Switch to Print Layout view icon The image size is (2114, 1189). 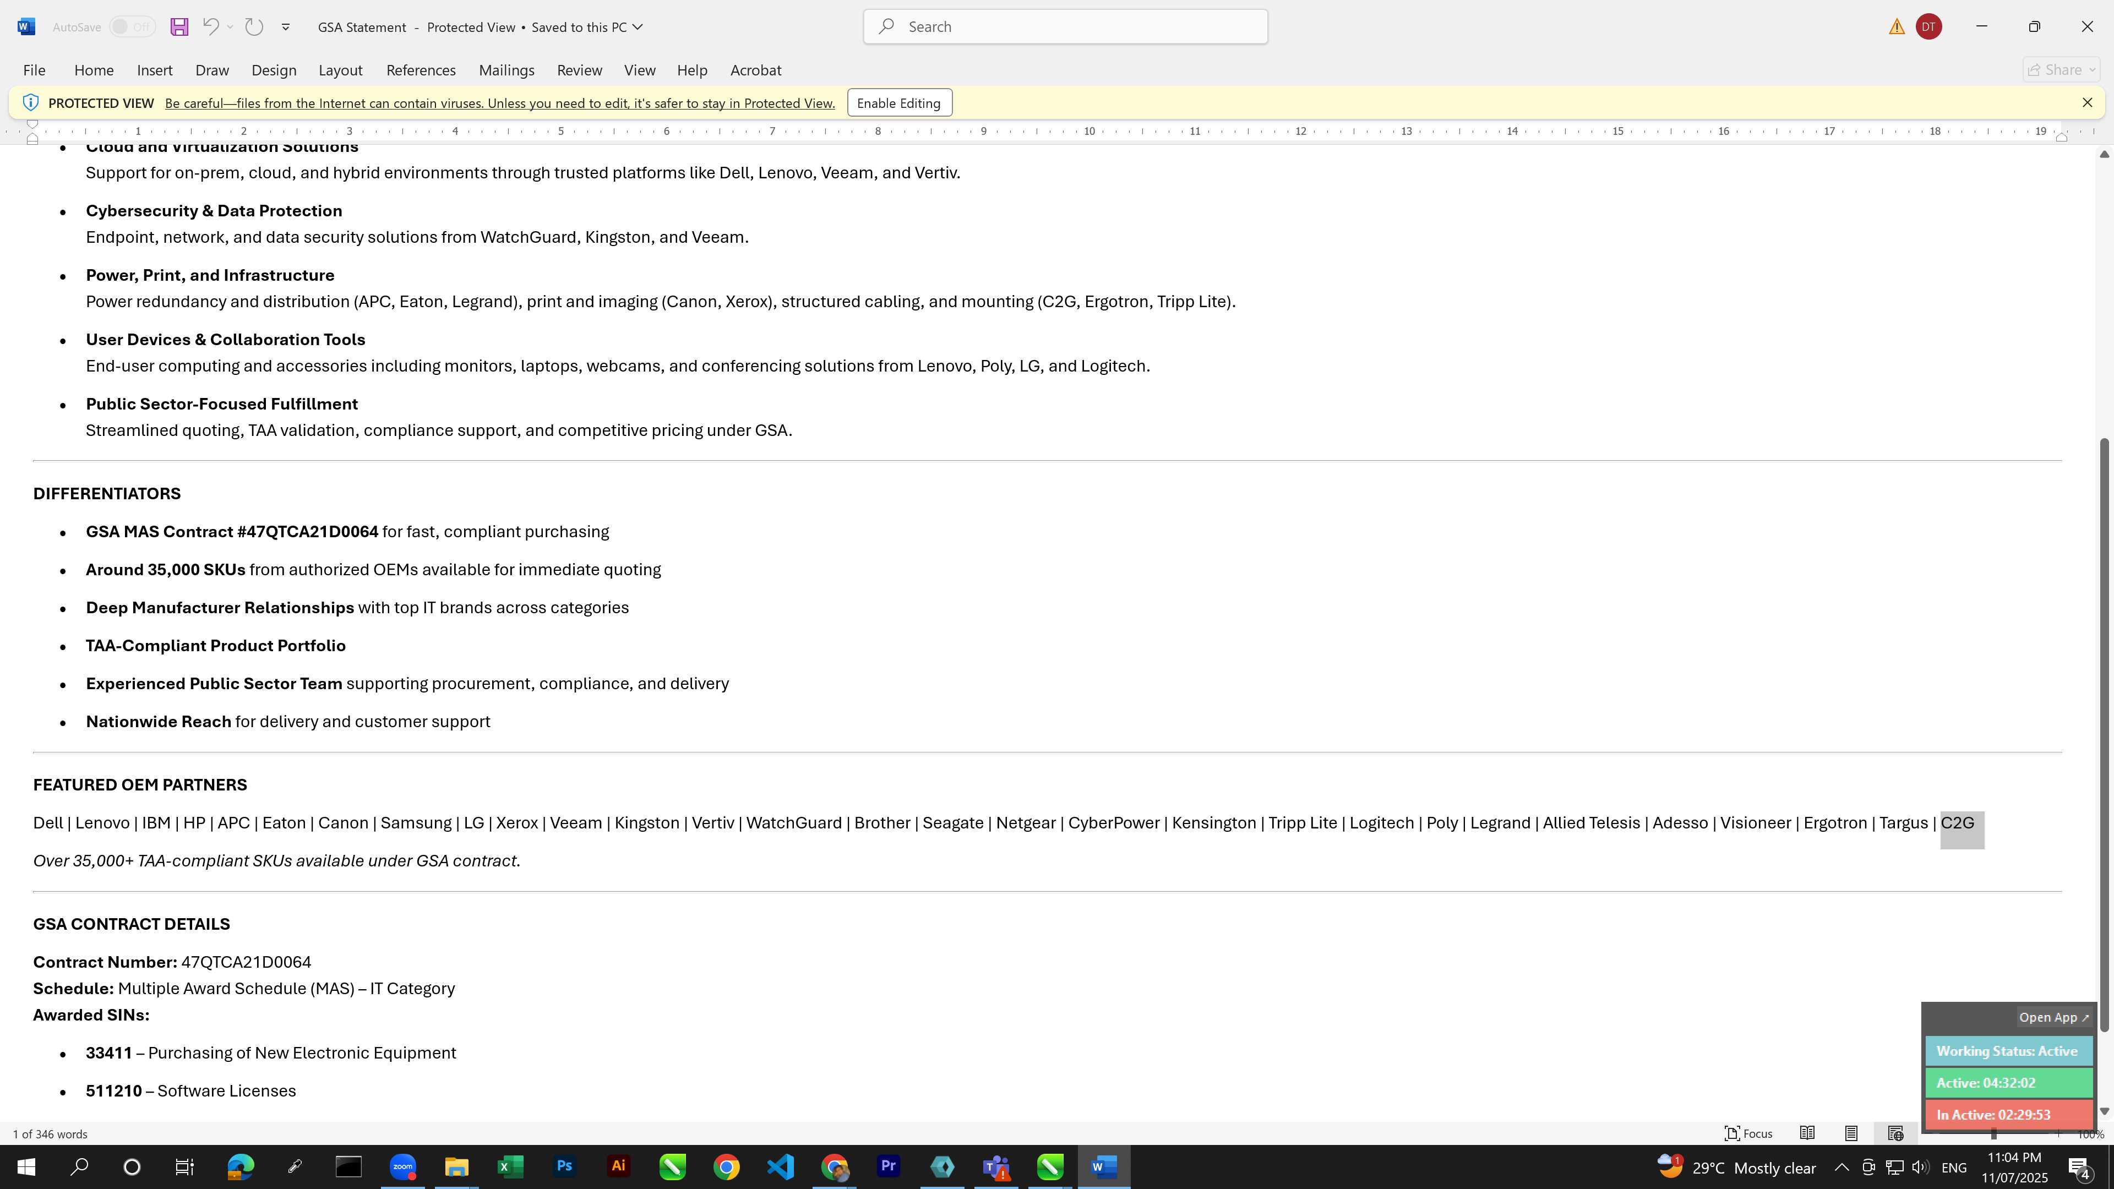[x=1851, y=1133]
